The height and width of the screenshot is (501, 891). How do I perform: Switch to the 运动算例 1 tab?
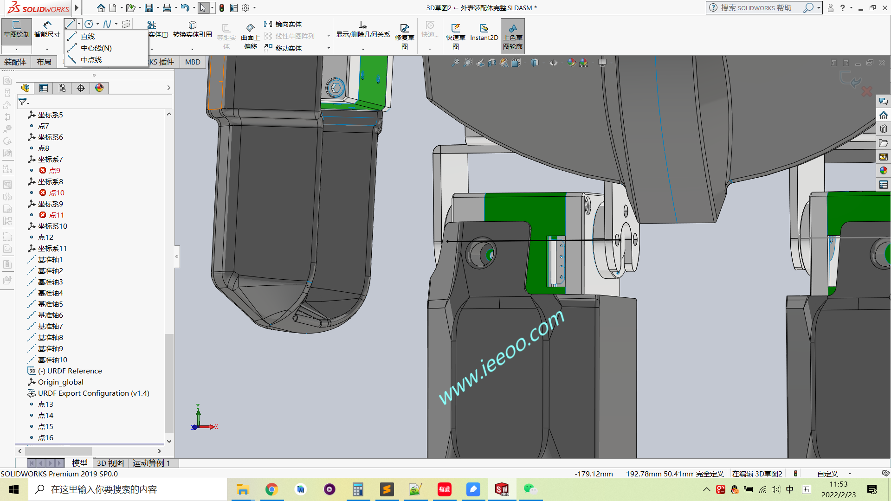(x=151, y=463)
